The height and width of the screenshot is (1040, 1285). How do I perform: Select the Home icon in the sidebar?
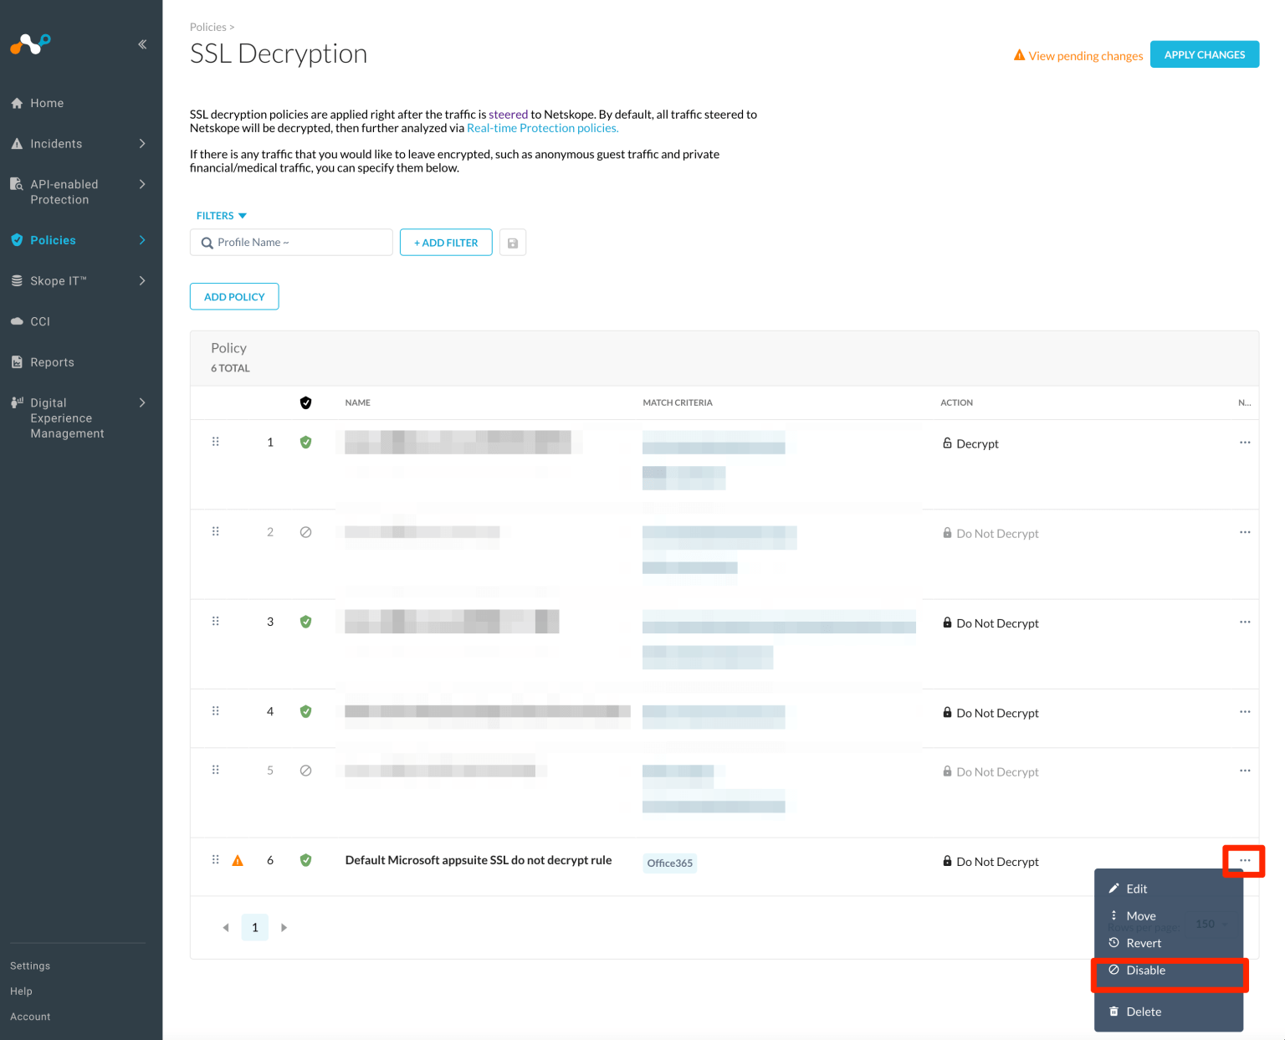[x=18, y=102]
